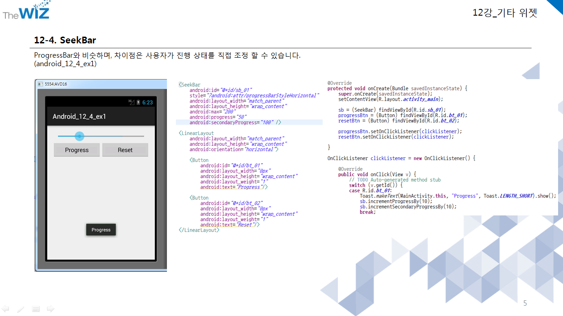Click the TODO Auto-generated method stub comment
The height and width of the screenshot is (316, 563).
tap(395, 180)
